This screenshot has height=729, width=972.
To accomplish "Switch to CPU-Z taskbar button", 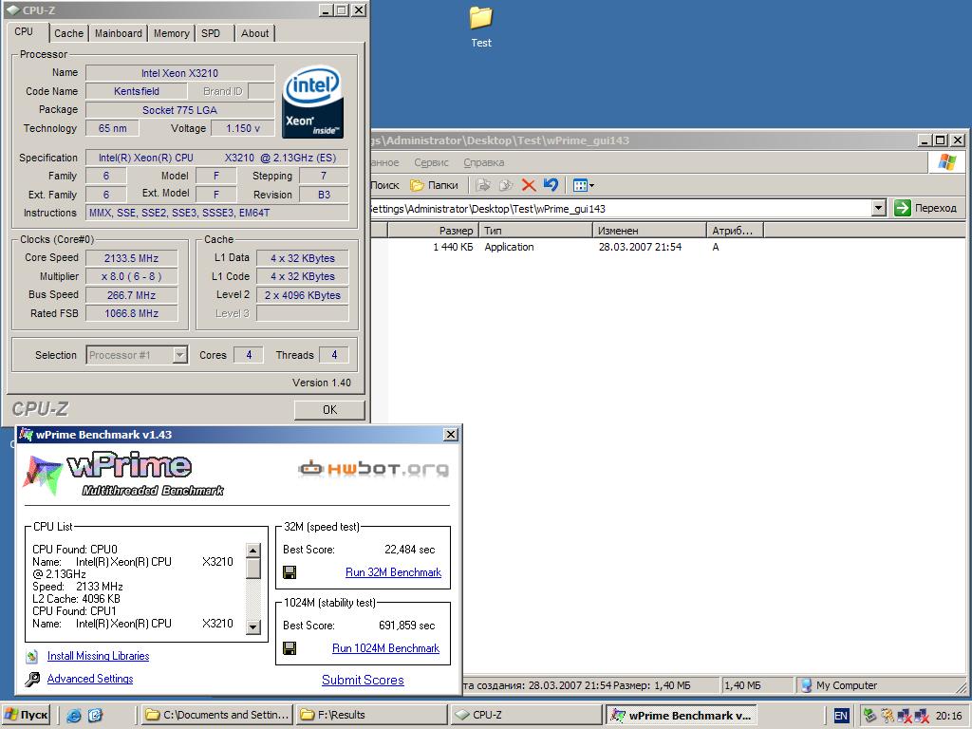I will pos(526,715).
